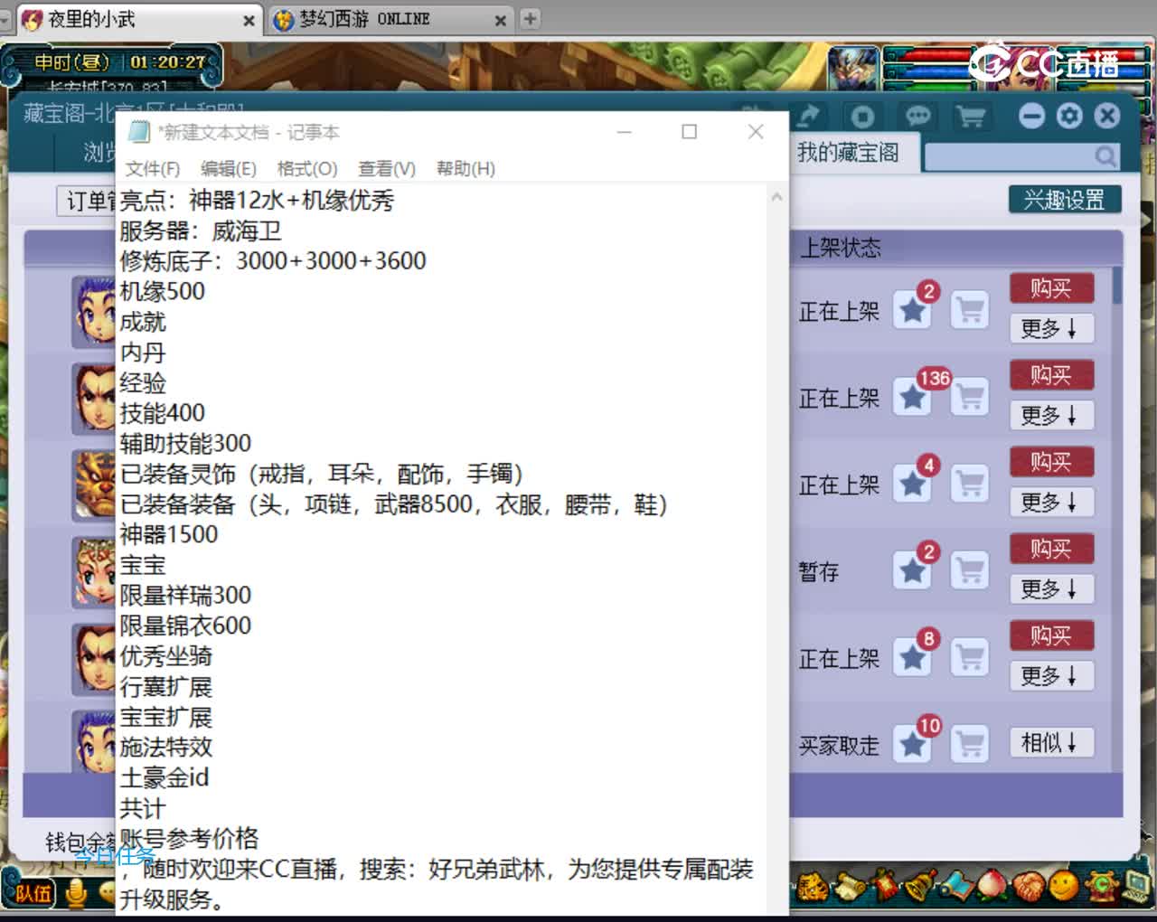Click the 兴趣设置 button
Image resolution: width=1157 pixels, height=922 pixels.
click(1065, 200)
